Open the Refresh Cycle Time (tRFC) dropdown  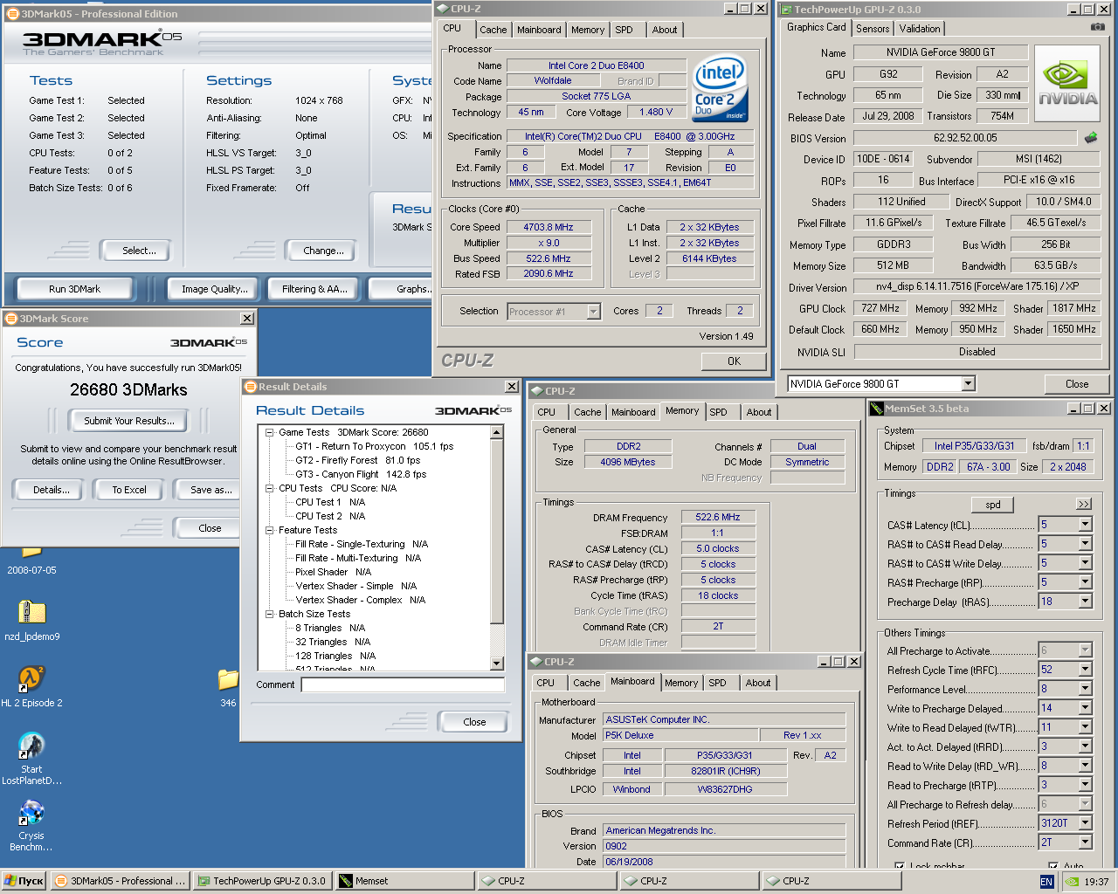coord(1085,670)
